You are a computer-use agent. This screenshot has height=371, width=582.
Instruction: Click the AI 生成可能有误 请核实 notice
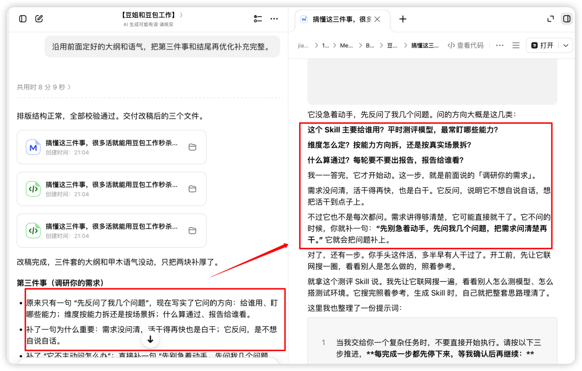pyautogui.click(x=149, y=24)
